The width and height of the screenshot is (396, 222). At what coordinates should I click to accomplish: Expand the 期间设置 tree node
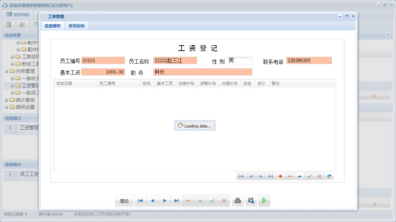pos(7,107)
